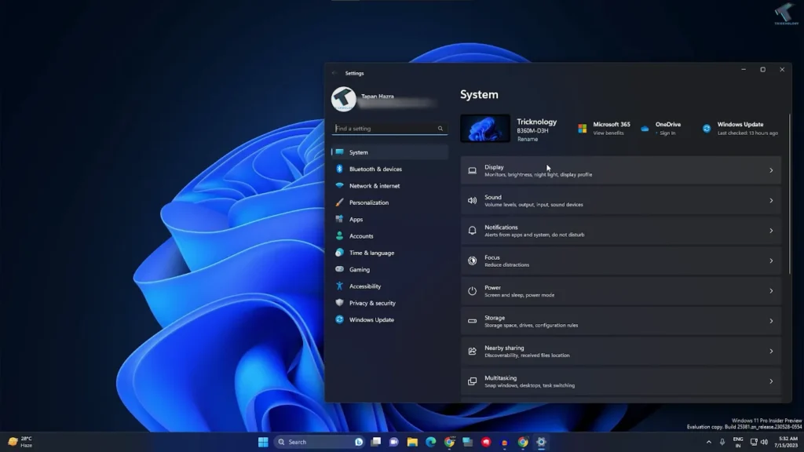Expand the Display settings row
804x452 pixels.
pyautogui.click(x=620, y=170)
